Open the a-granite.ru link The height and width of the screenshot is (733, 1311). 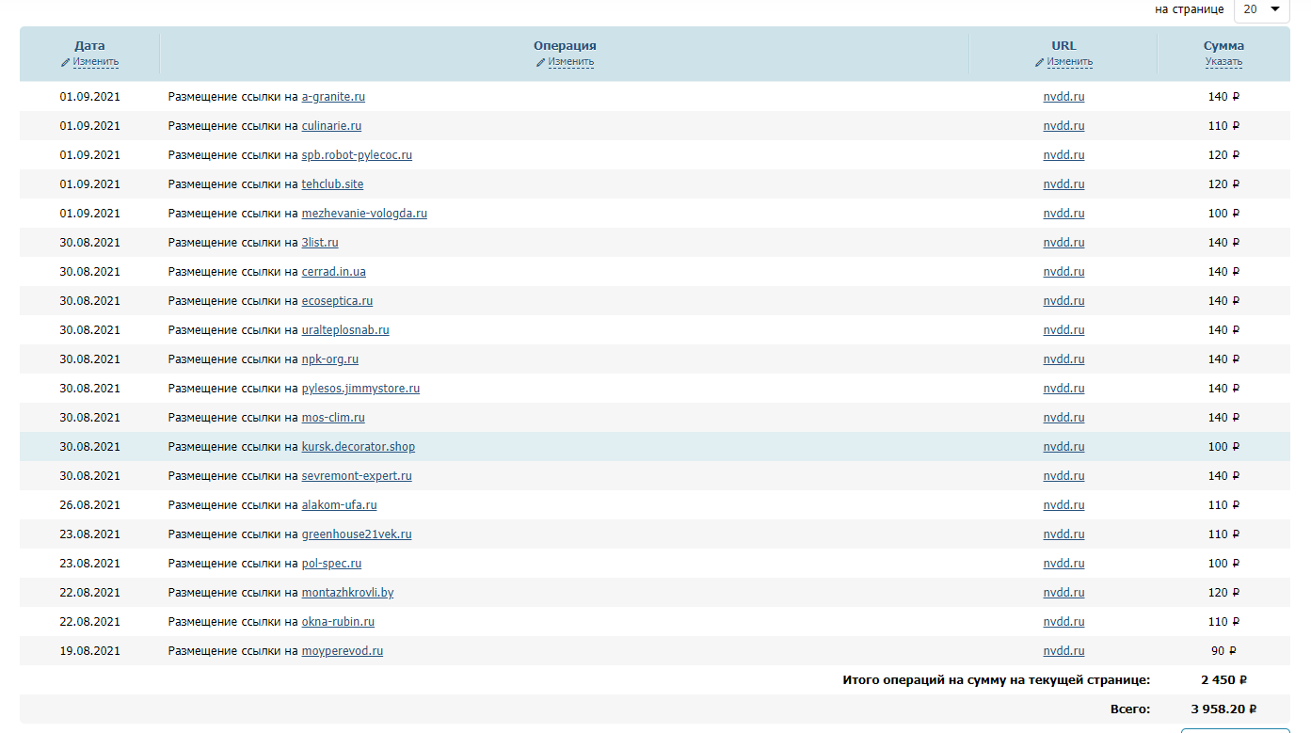pyautogui.click(x=333, y=97)
